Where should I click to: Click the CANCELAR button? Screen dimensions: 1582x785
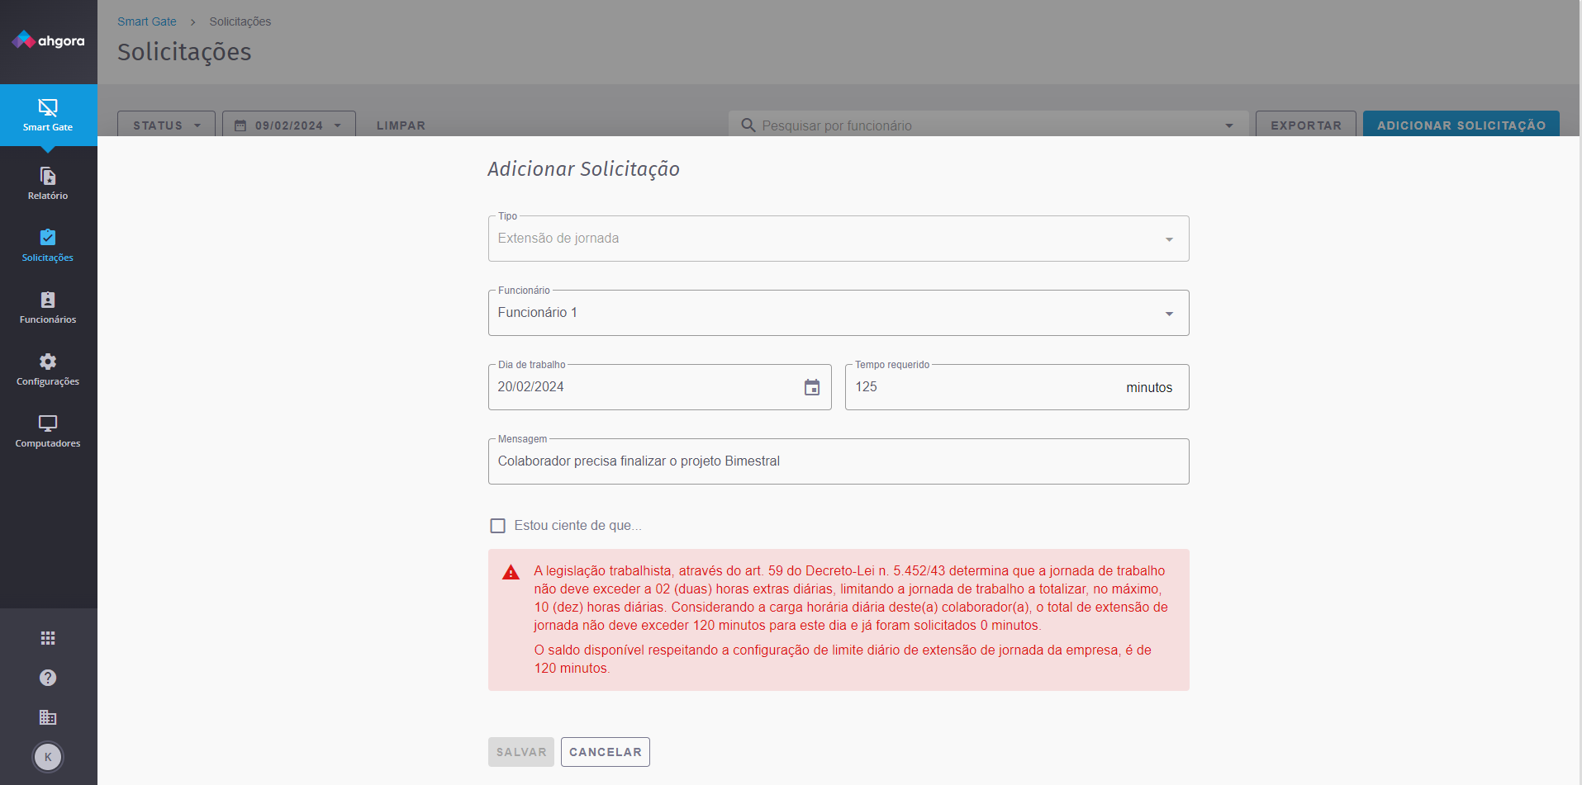[x=606, y=752]
